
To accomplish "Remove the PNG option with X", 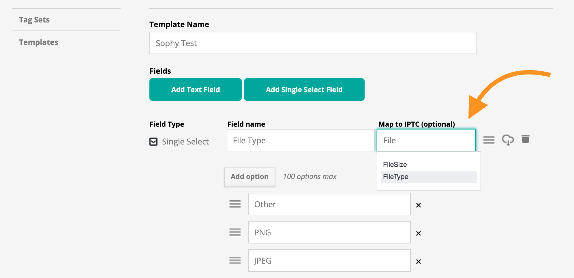I will click(419, 233).
